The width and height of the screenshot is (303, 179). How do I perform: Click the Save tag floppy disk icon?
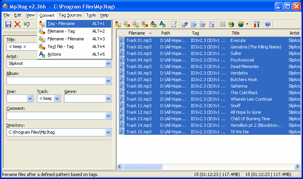pos(8,24)
